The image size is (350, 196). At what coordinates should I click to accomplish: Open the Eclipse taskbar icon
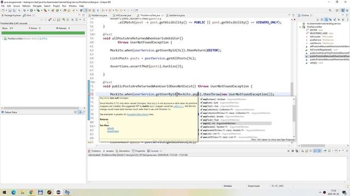click(x=59, y=192)
